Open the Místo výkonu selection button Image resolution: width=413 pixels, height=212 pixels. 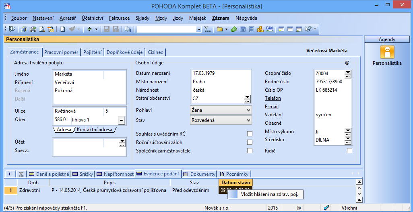click(x=348, y=132)
